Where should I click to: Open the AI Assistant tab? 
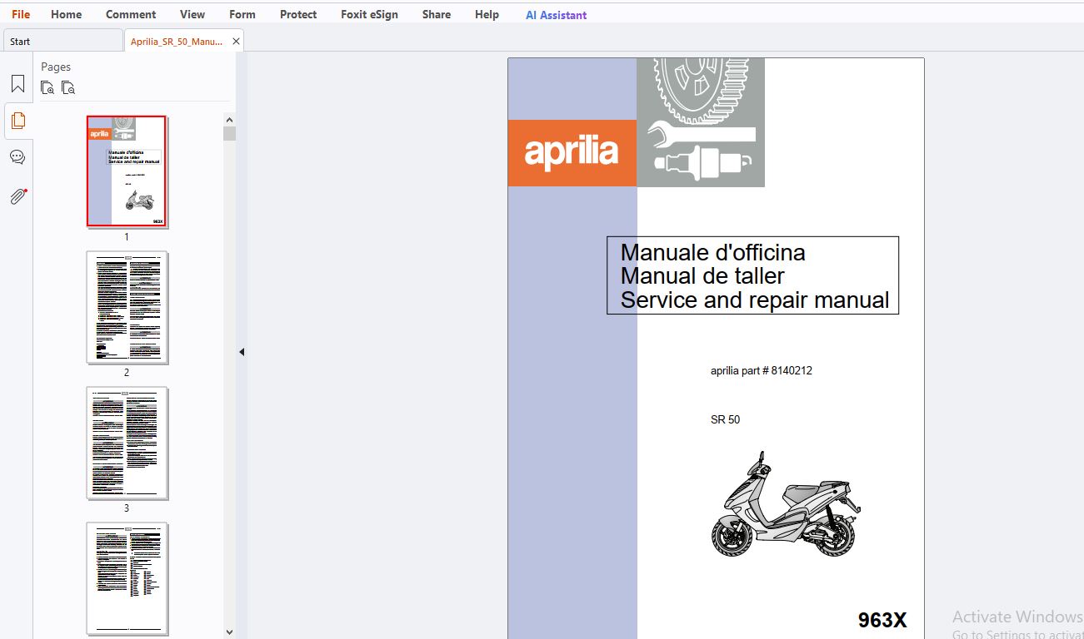pyautogui.click(x=557, y=15)
